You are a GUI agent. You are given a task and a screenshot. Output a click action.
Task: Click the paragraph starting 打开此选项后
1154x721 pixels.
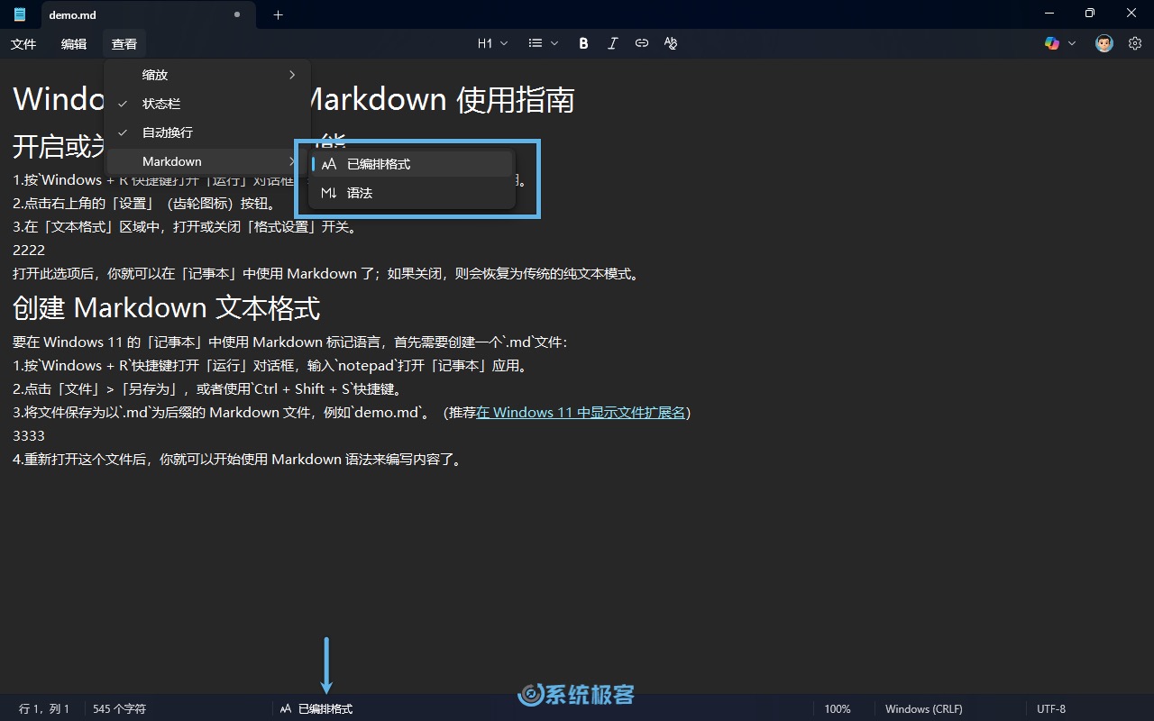click(326, 274)
